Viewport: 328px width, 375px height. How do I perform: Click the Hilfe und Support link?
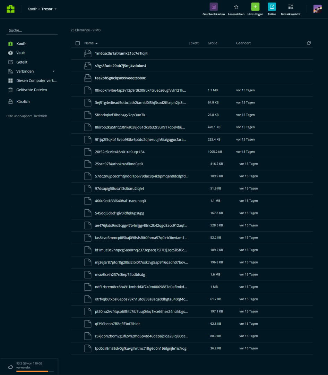(19, 116)
